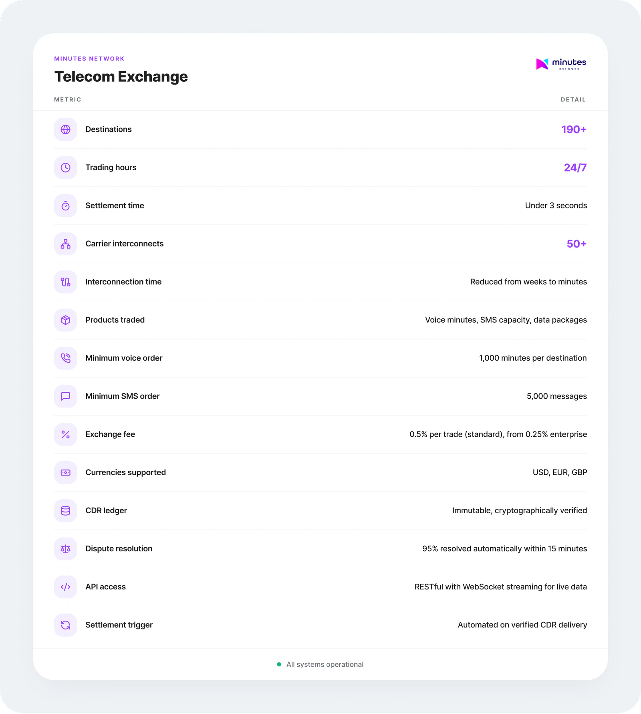Screen dimensions: 641x714
Task: Click the globe icon beside Destinations
Action: [x=65, y=129]
